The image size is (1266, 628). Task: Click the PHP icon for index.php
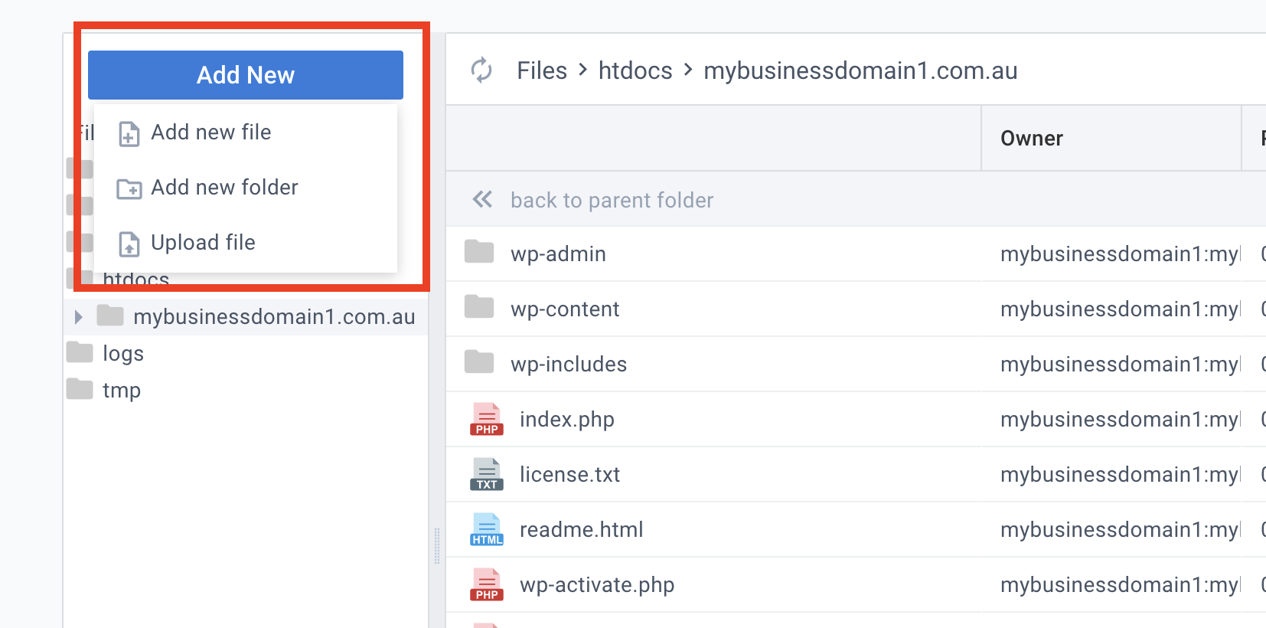(486, 420)
